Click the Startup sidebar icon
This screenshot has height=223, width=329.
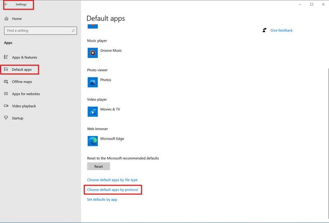6,118
